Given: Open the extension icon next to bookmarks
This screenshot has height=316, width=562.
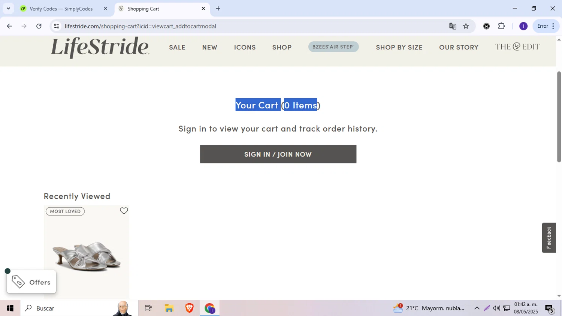Looking at the screenshot, I should [486, 26].
